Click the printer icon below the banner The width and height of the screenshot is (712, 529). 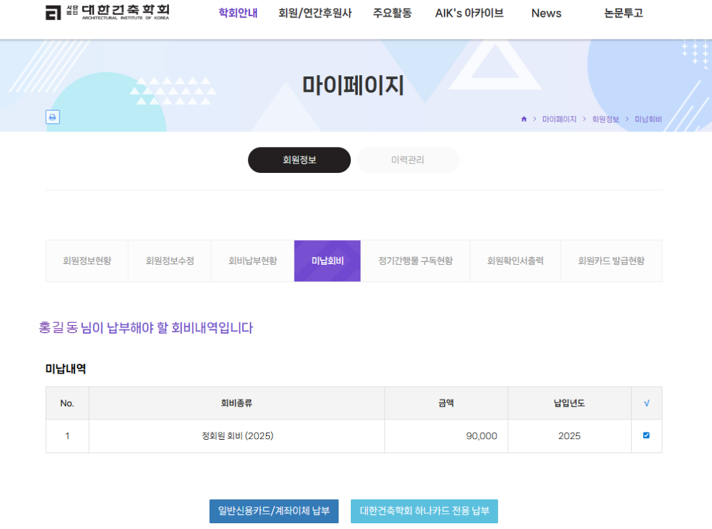[52, 117]
